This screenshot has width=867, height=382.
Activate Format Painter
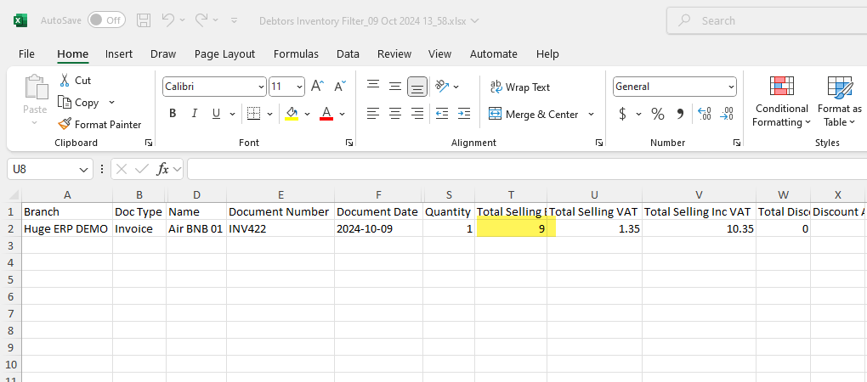[100, 124]
